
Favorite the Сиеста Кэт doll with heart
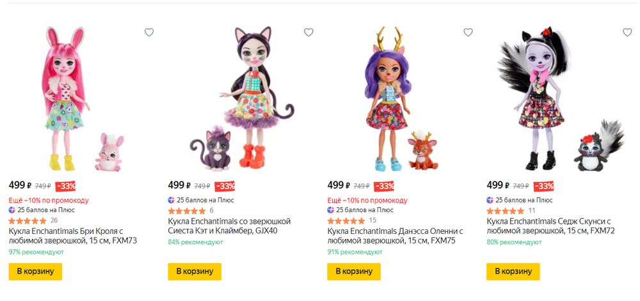[x=308, y=33]
